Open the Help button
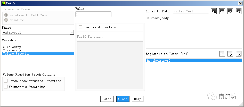The image size is (244, 107). point(137,99)
